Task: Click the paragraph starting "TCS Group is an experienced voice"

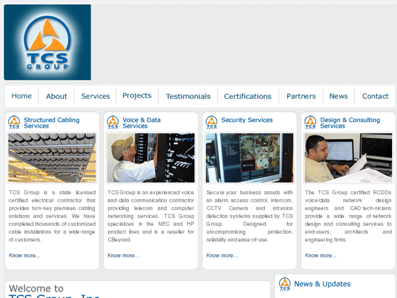Action: [x=151, y=216]
